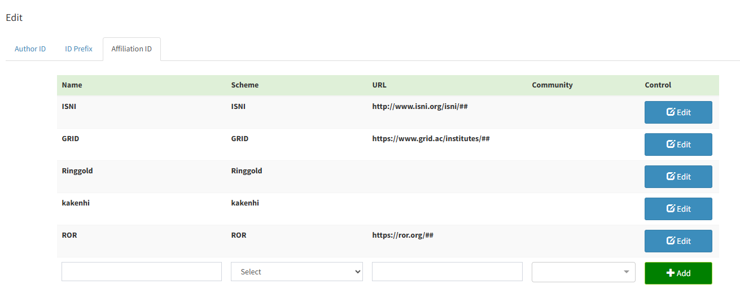Click the isni.org URL text

[419, 106]
